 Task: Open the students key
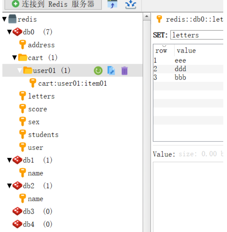click(x=43, y=135)
